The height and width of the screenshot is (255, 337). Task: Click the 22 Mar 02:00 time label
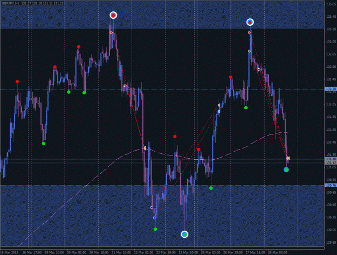click(144, 252)
